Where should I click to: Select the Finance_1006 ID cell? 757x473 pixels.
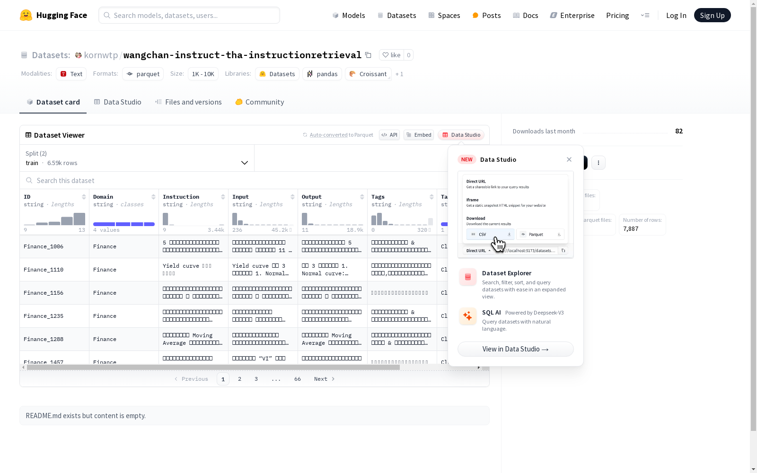coord(54,246)
